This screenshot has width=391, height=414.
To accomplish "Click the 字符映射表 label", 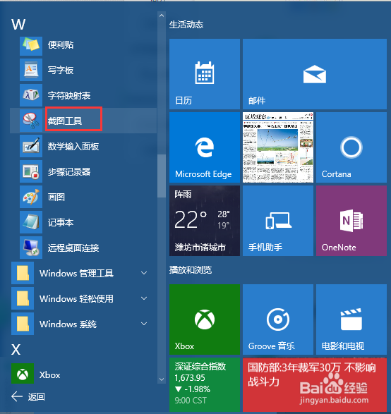I will coord(69,95).
